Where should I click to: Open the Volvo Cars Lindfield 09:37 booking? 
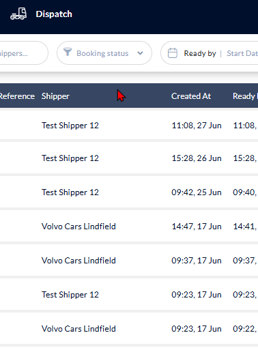pos(129,261)
